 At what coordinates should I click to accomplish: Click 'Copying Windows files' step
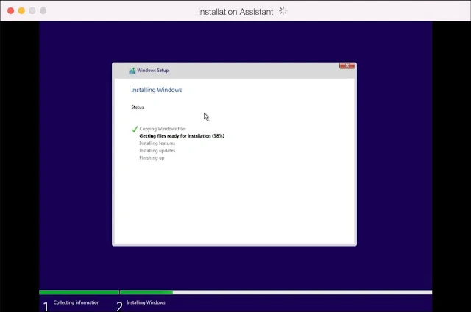(163, 129)
